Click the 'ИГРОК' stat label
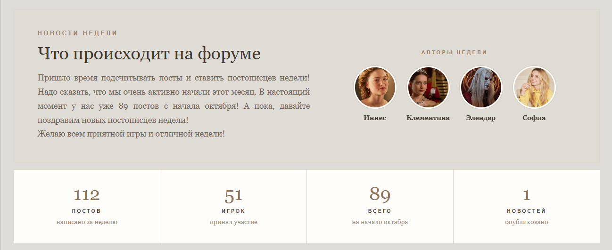 [233, 211]
